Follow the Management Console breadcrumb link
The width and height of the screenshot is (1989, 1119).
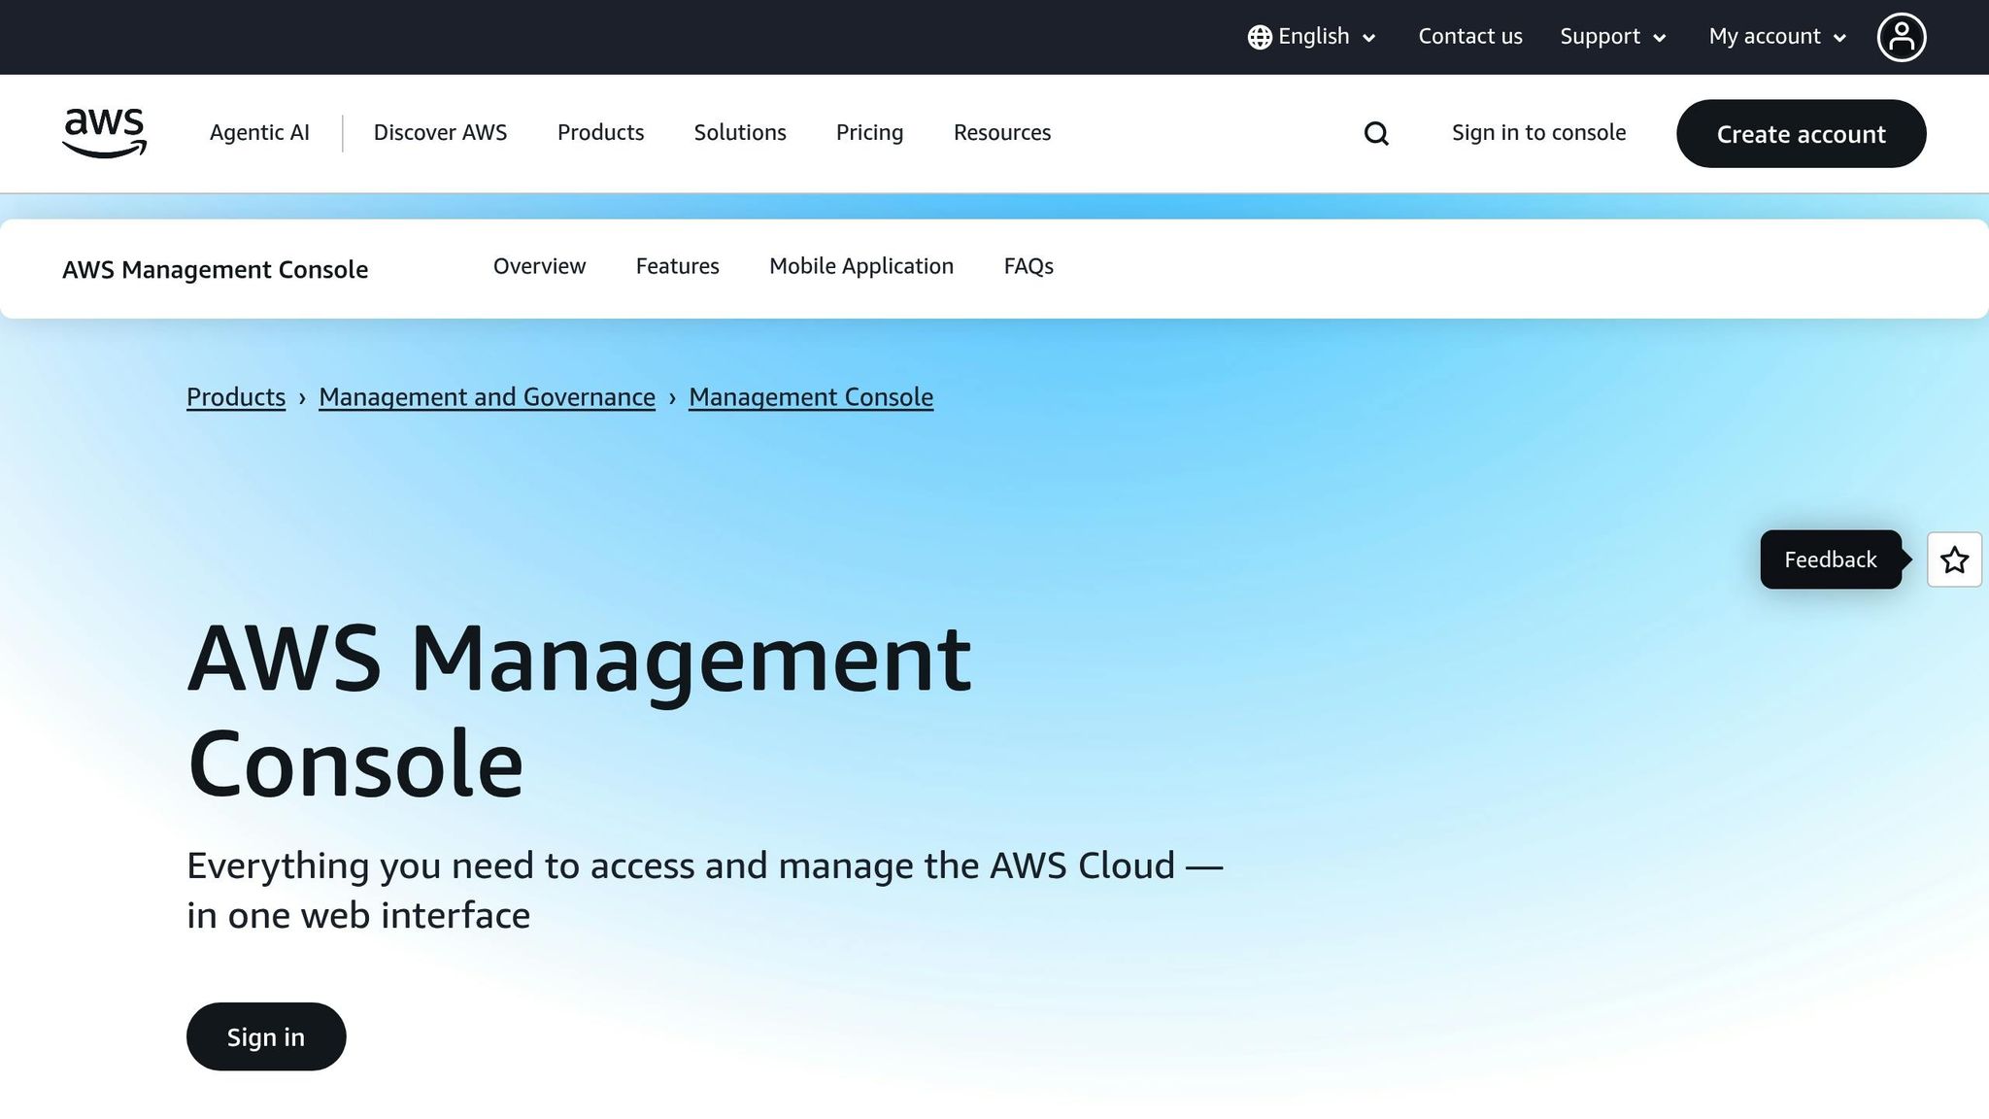(x=811, y=397)
